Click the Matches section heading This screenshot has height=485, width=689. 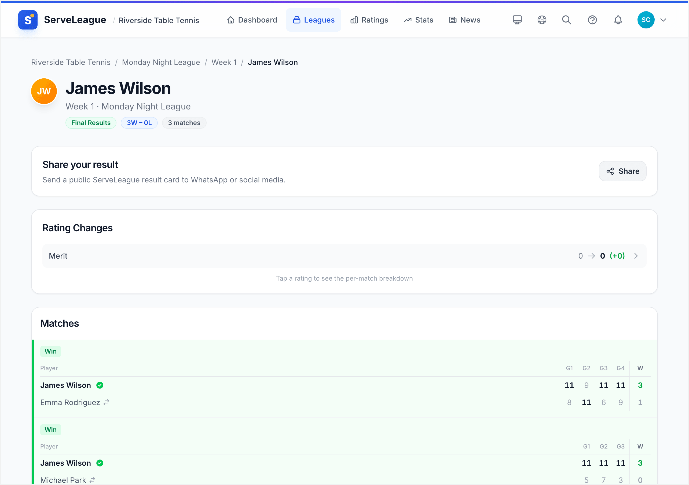60,324
